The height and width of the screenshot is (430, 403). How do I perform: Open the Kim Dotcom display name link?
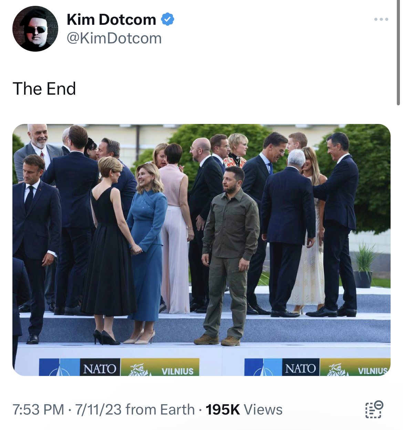[x=111, y=20]
